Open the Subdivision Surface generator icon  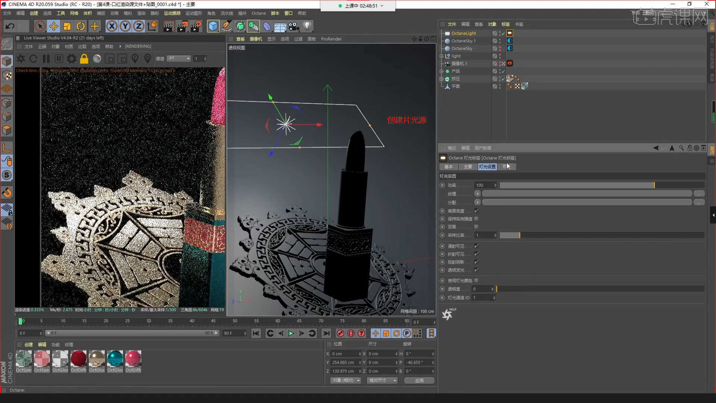(240, 26)
